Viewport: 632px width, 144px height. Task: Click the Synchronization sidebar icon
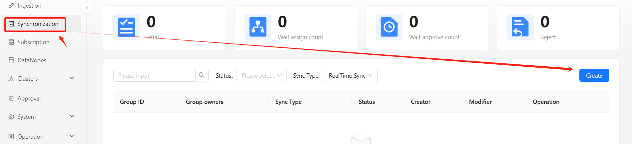tap(11, 24)
